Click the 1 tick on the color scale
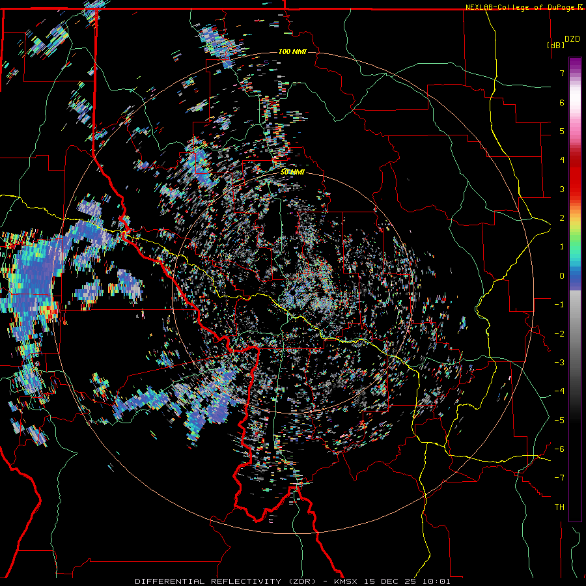 click(x=562, y=247)
